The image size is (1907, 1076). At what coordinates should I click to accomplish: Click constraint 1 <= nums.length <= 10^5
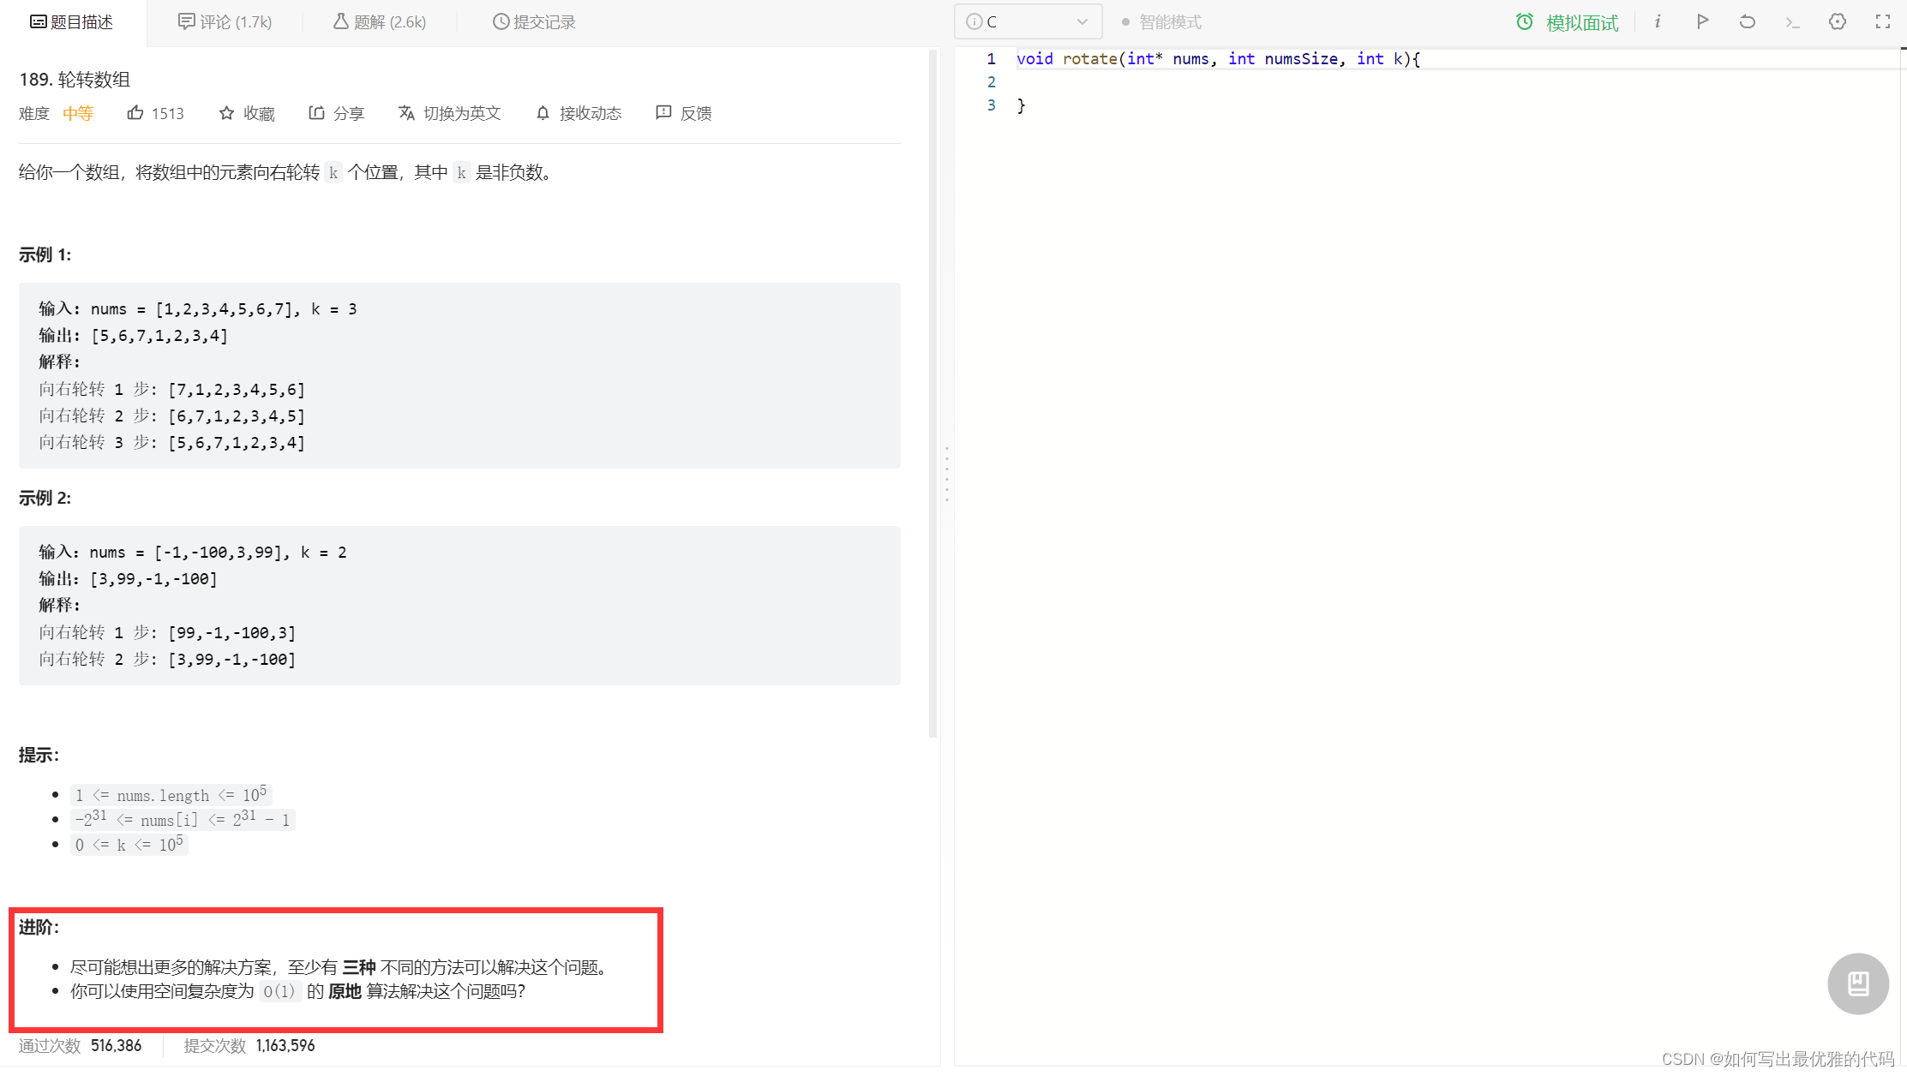171,794
